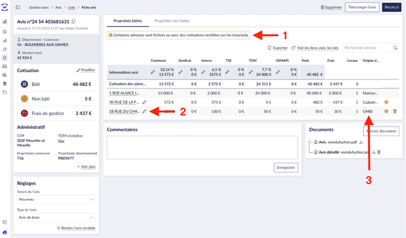Viewport: 406px width, 238px height.
Task: Open the bar chart icon at the sidebar top
Action: pos(5,22)
